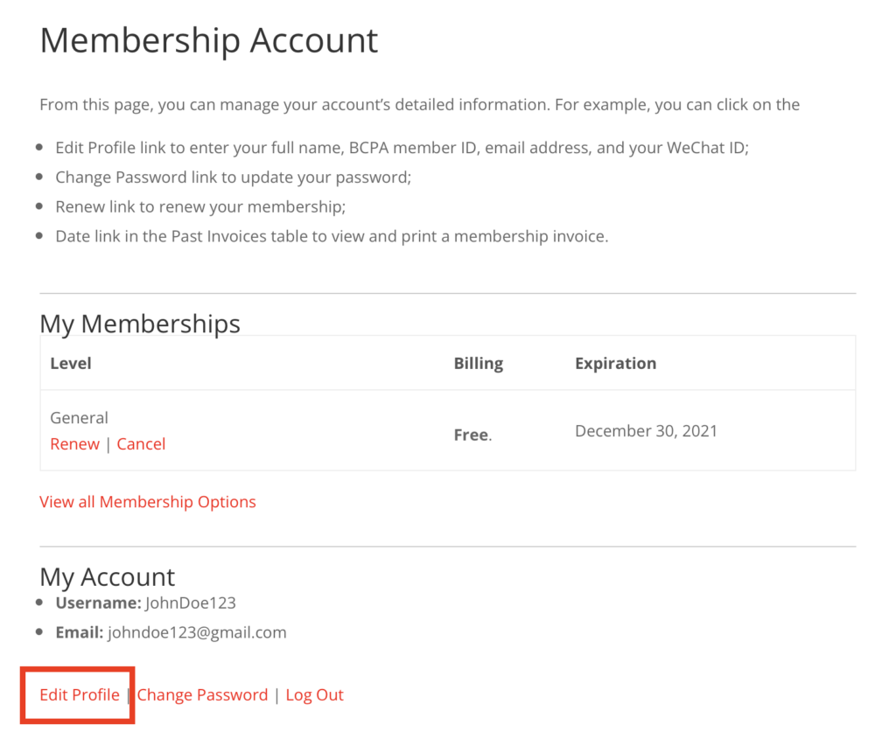The height and width of the screenshot is (739, 896).
Task: Click the bullet mentioning WeChat ID
Action: click(x=402, y=149)
